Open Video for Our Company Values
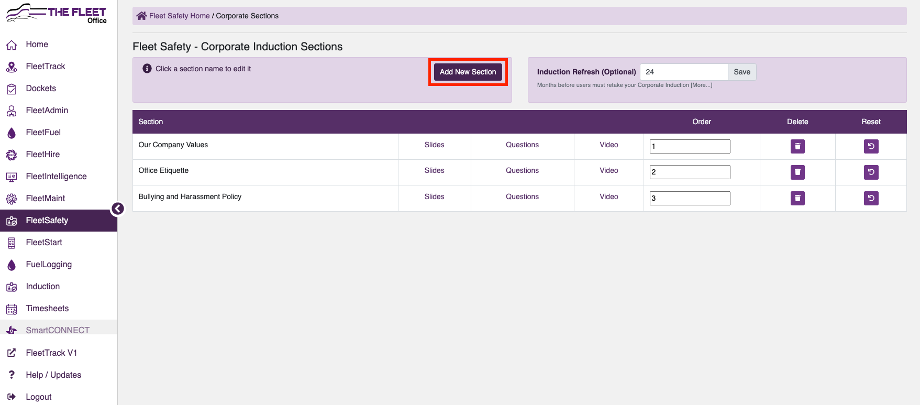Screen dimensions: 920x405 pos(609,145)
